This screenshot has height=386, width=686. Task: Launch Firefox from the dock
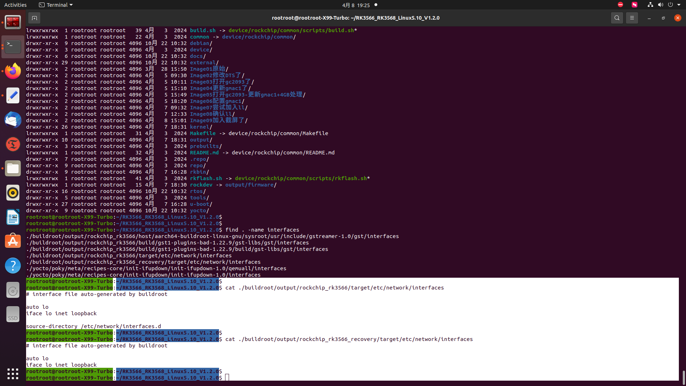pyautogui.click(x=13, y=71)
